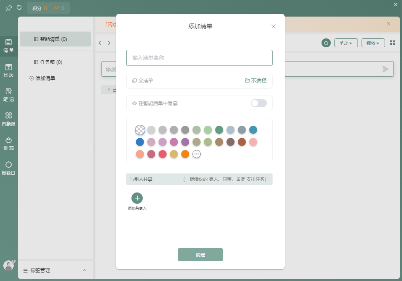This screenshot has height=281, width=402.
Task: Select 智能清单 in the sidebar
Action: (x=55, y=39)
